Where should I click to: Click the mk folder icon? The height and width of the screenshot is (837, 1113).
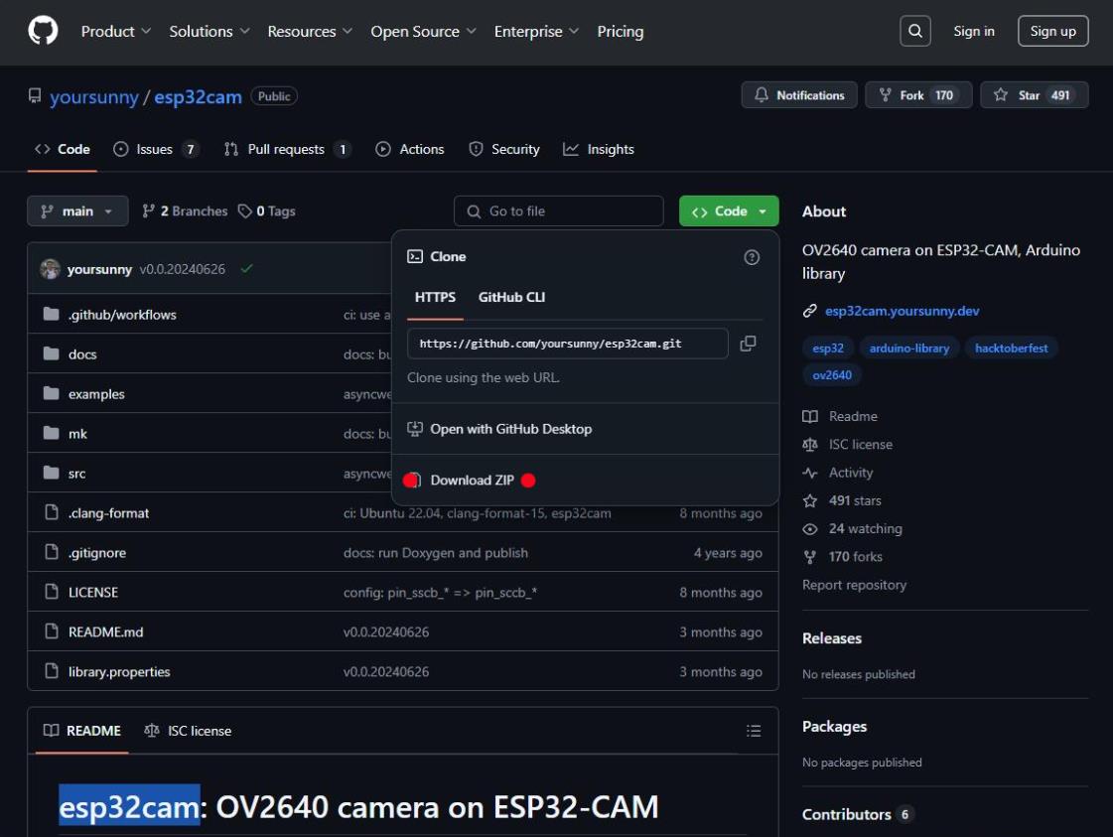51,433
